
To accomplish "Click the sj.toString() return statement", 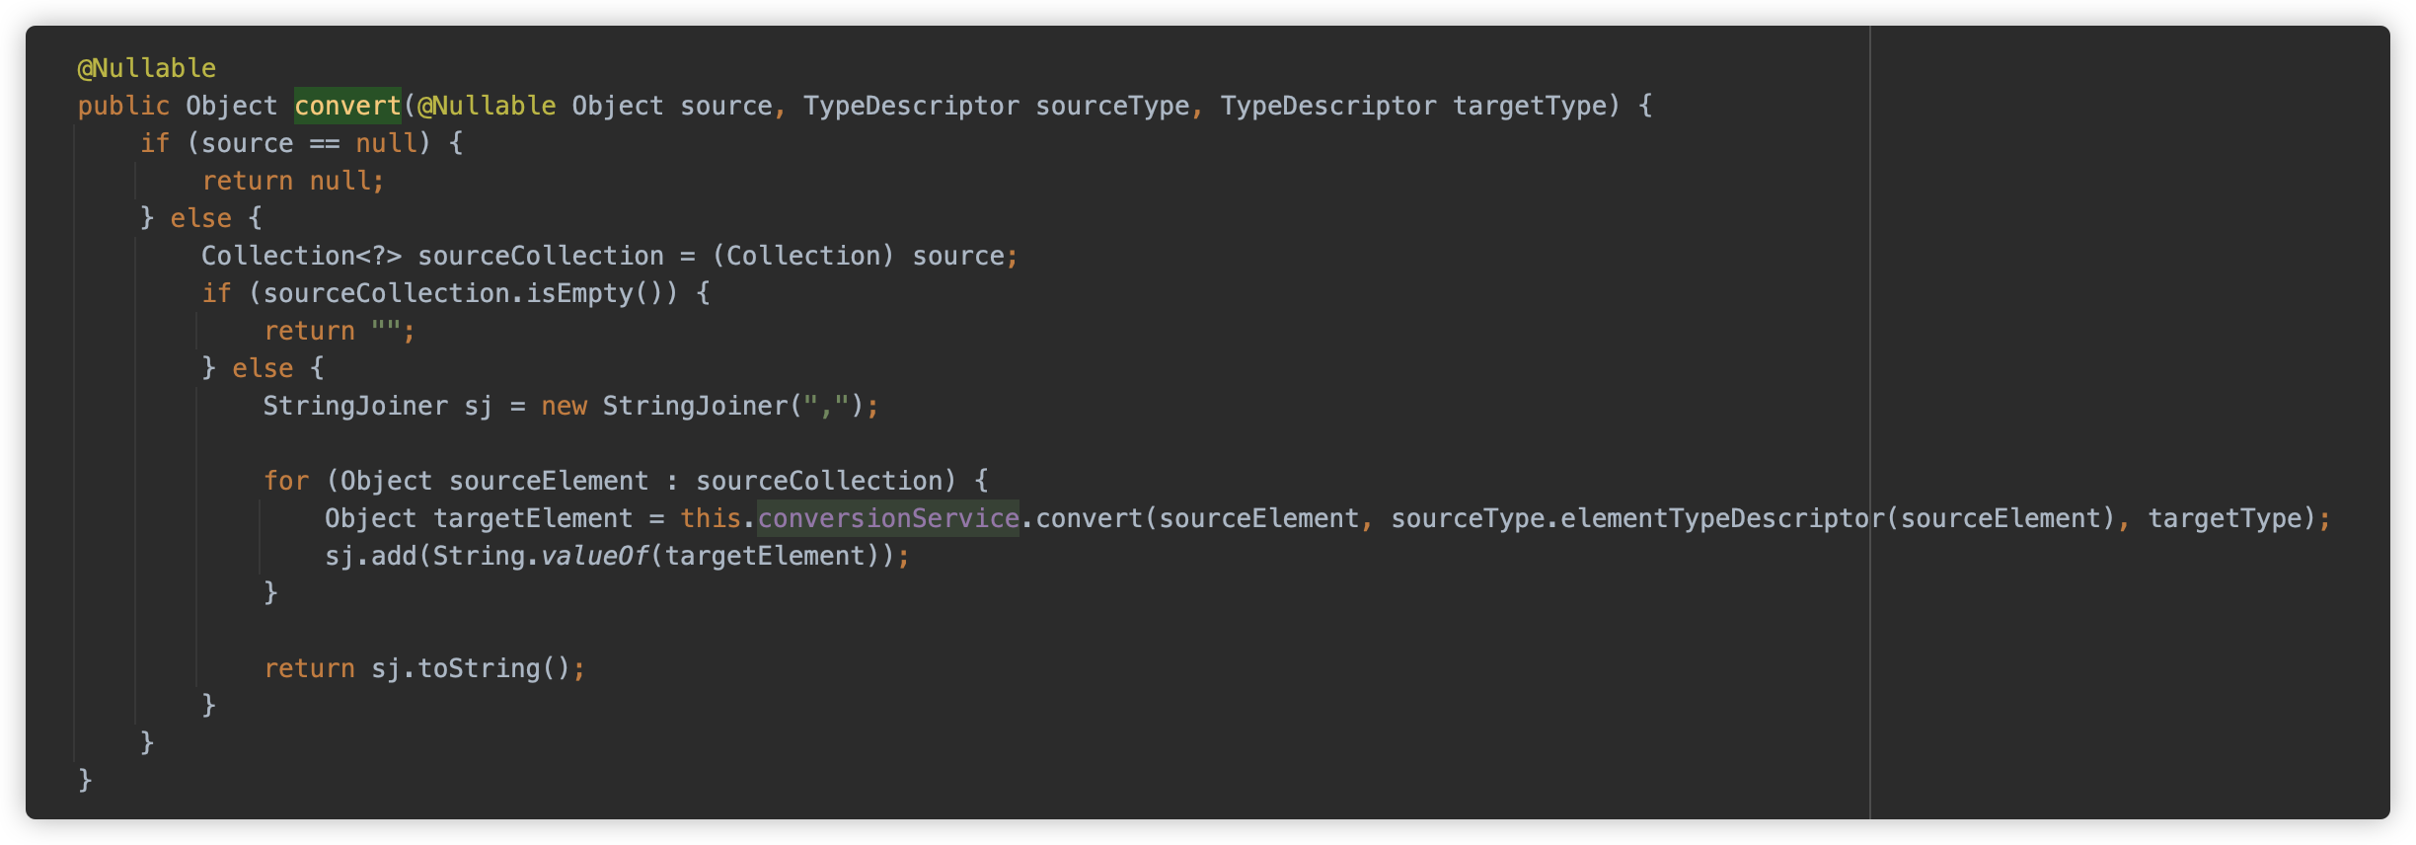I will pyautogui.click(x=424, y=668).
